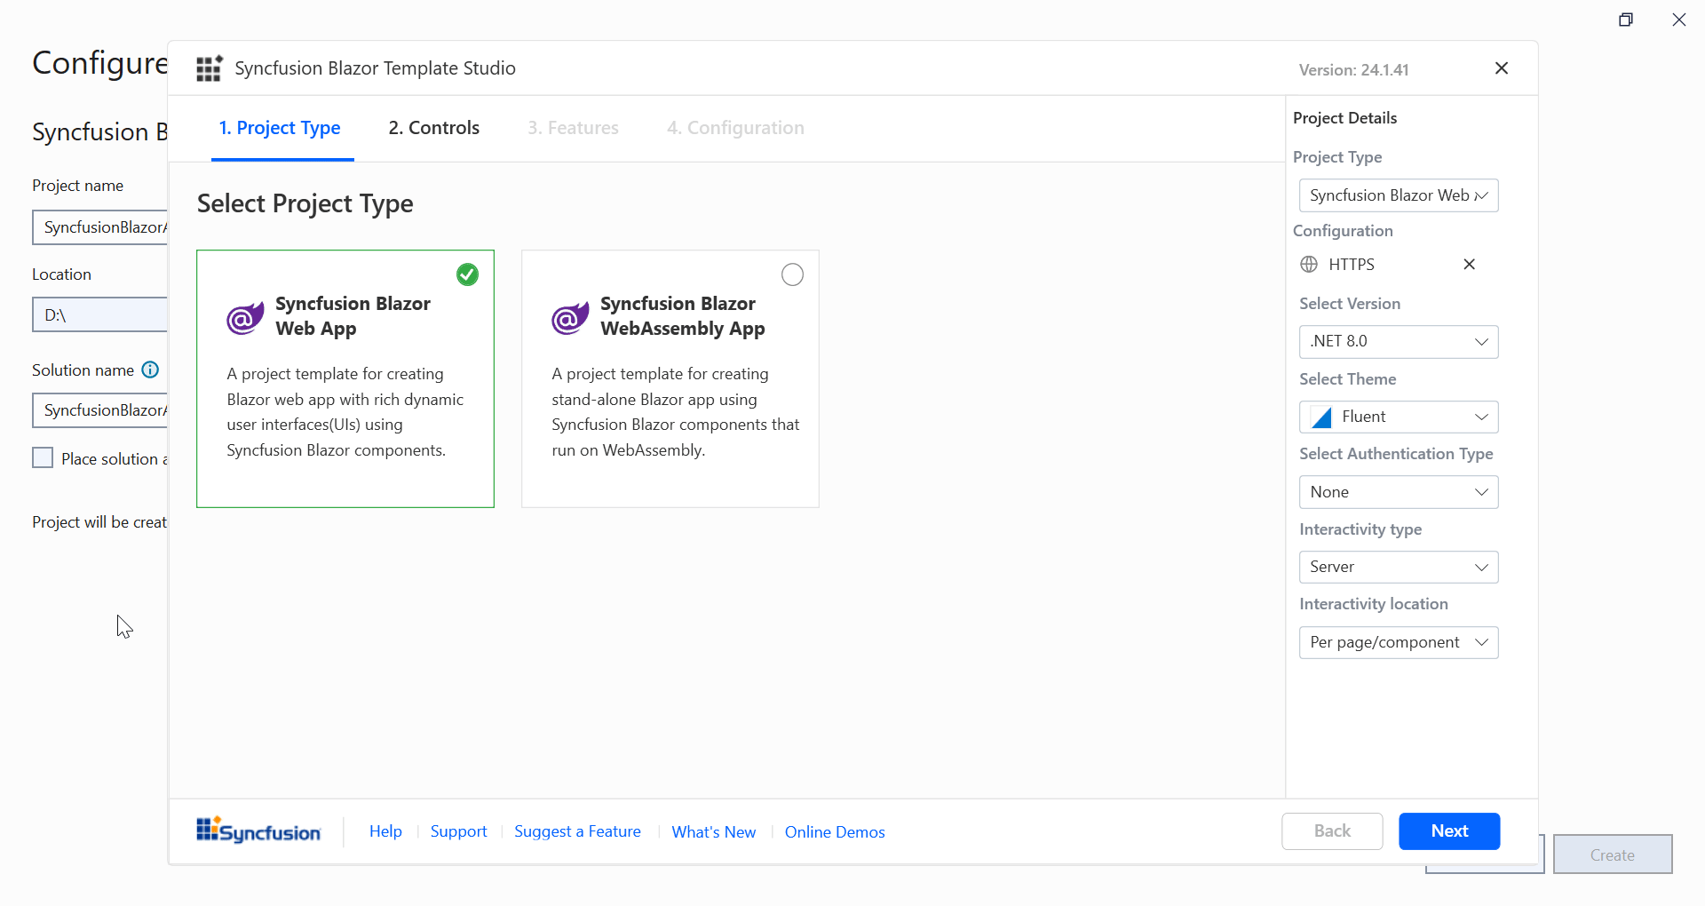Viewport: 1705px width, 906px height.
Task: Enable the Place solution checkbox
Action: click(x=42, y=457)
